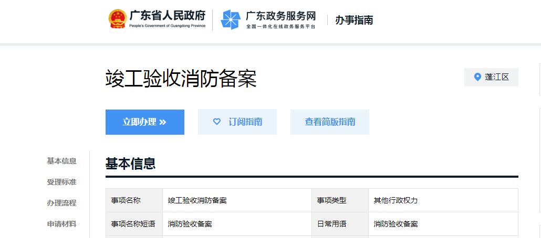
Task: Click the blue pinwheel service network logo
Action: click(x=231, y=19)
